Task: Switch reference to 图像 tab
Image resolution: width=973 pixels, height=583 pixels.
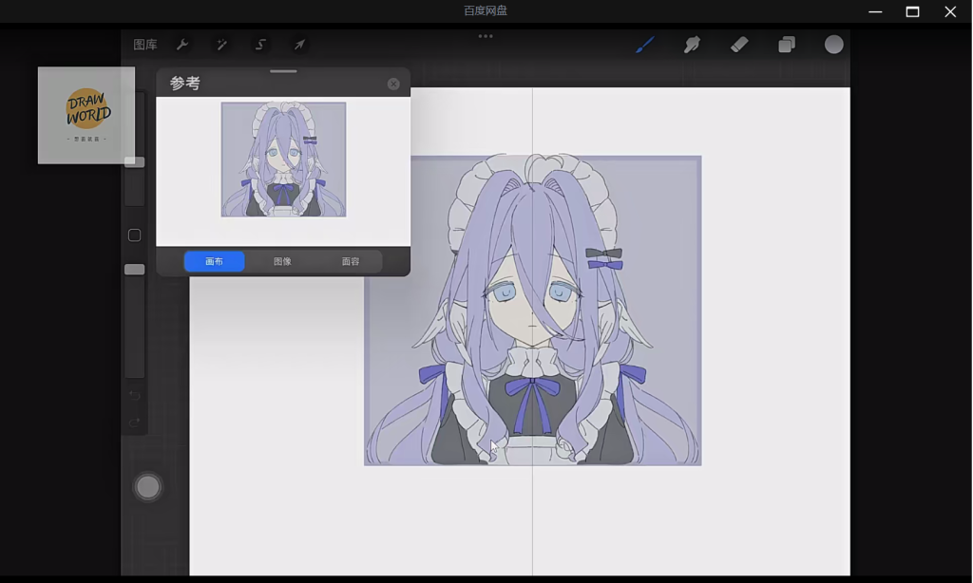Action: (x=282, y=261)
